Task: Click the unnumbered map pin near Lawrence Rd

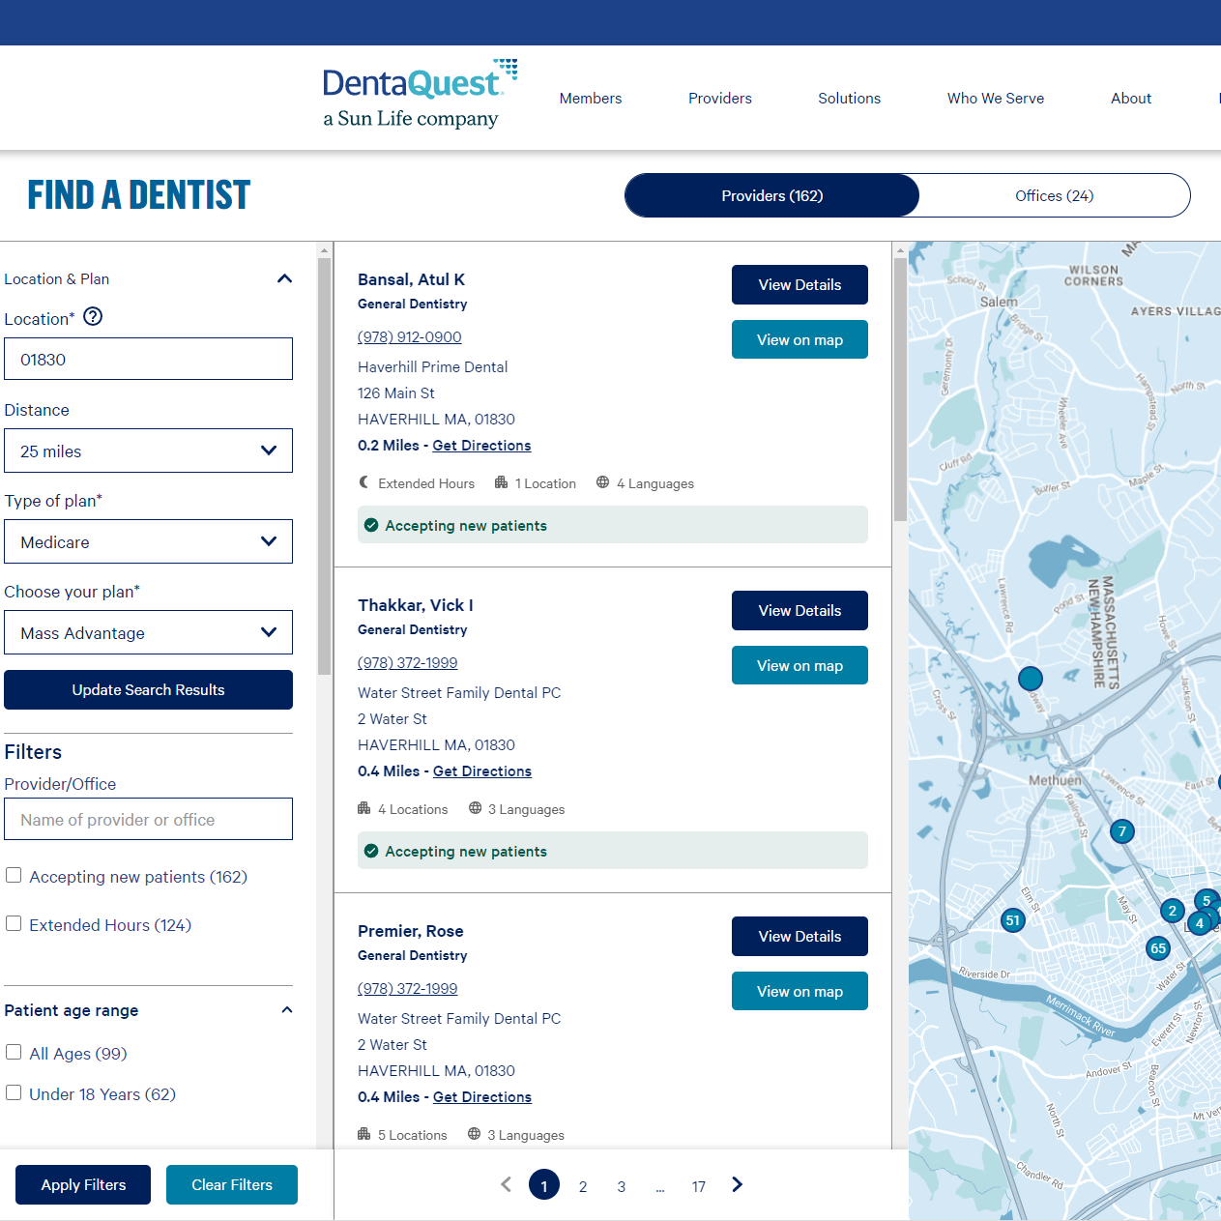Action: click(x=1031, y=679)
